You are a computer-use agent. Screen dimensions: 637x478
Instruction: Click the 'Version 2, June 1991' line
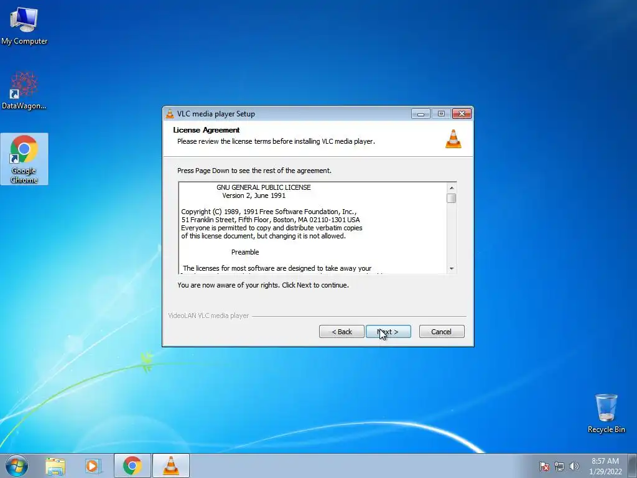[254, 195]
